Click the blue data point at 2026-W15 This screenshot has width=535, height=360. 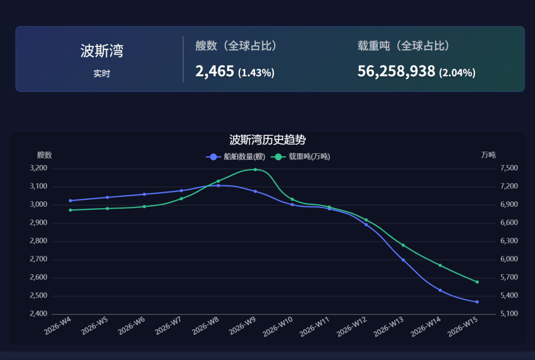pyautogui.click(x=477, y=301)
